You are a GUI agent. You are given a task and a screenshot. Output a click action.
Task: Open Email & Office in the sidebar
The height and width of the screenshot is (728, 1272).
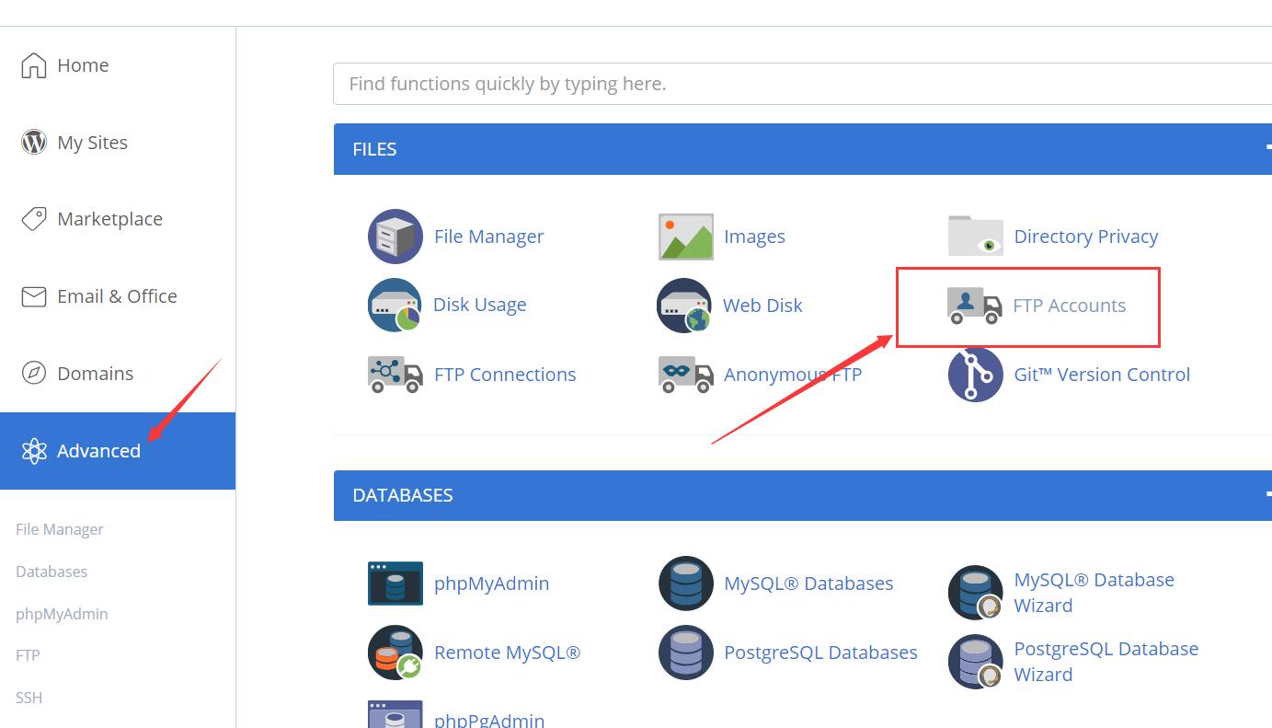coord(117,296)
